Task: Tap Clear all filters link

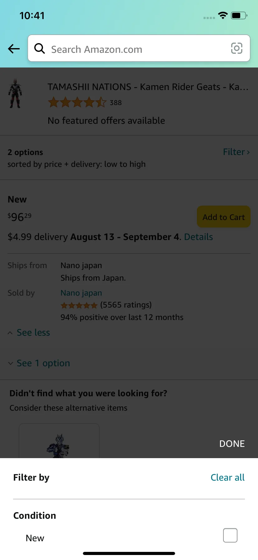Action: (227, 477)
